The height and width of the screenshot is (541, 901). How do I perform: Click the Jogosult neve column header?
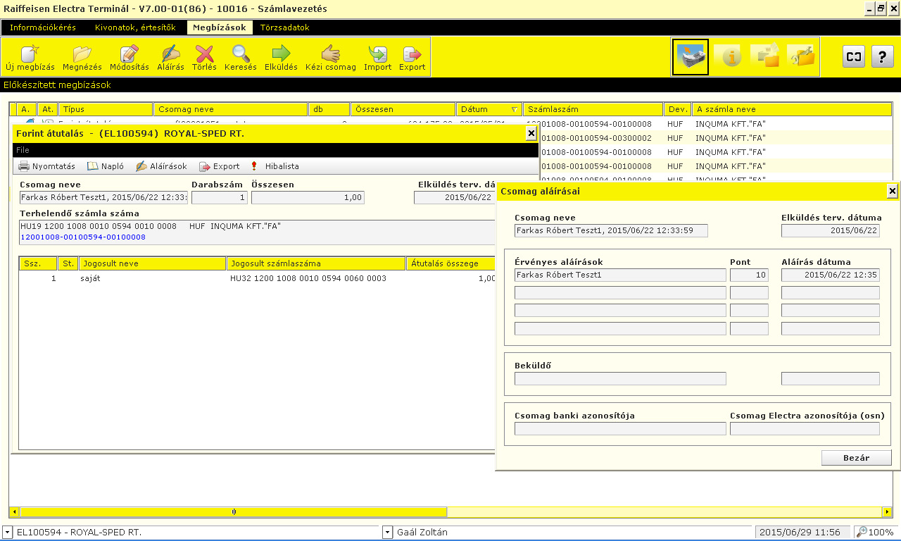pyautogui.click(x=152, y=263)
